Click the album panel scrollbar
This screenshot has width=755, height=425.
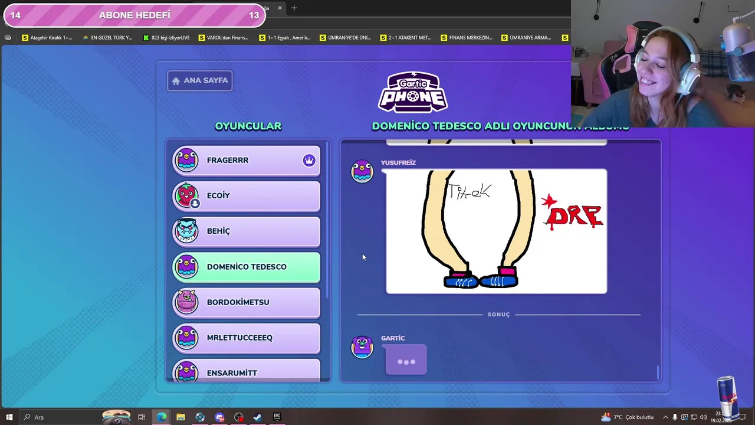(658, 372)
